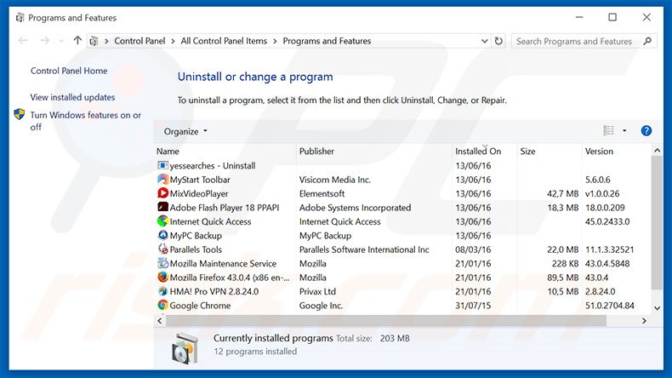This screenshot has width=672, height=378.
Task: Click the MyStart Toolbar icon
Action: [162, 180]
